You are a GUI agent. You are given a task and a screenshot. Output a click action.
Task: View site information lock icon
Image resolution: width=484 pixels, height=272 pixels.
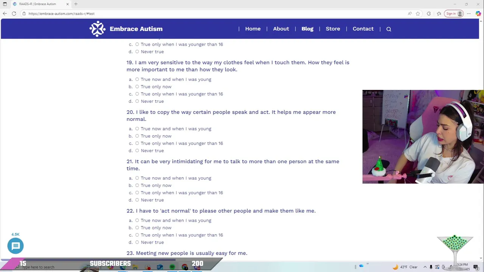24,14
